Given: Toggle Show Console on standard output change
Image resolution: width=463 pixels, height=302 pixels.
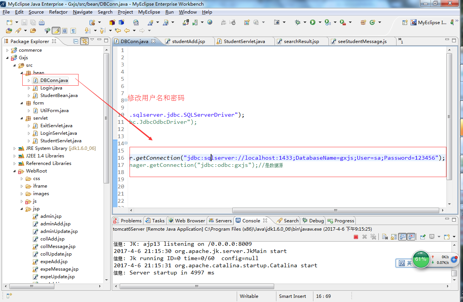Looking at the screenshot, I should tap(402, 237).
